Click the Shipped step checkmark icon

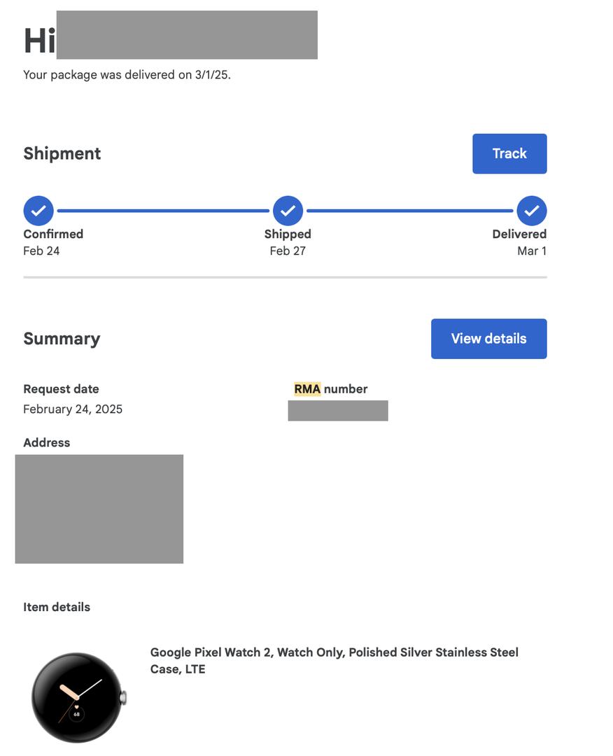pos(288,211)
